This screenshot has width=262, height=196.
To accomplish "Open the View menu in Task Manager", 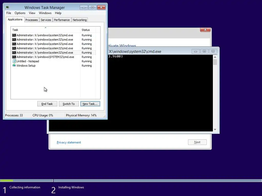I will pyautogui.click(x=32, y=13).
